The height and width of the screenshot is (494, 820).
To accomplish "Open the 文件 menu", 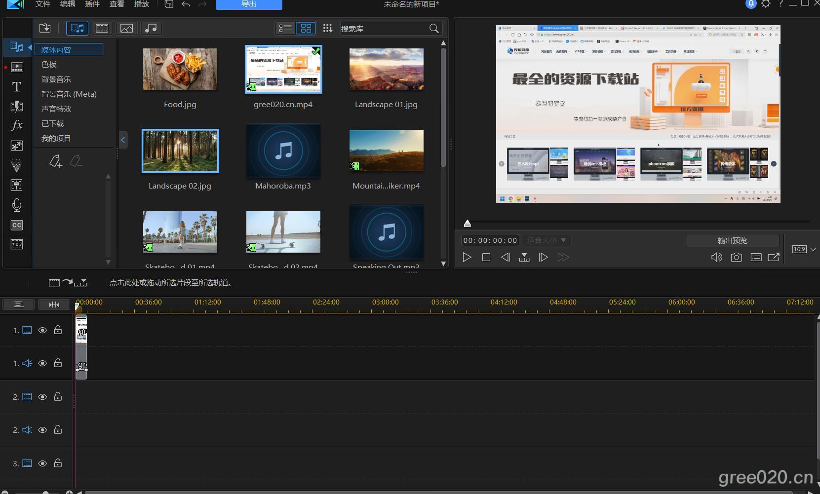I will coord(43,4).
